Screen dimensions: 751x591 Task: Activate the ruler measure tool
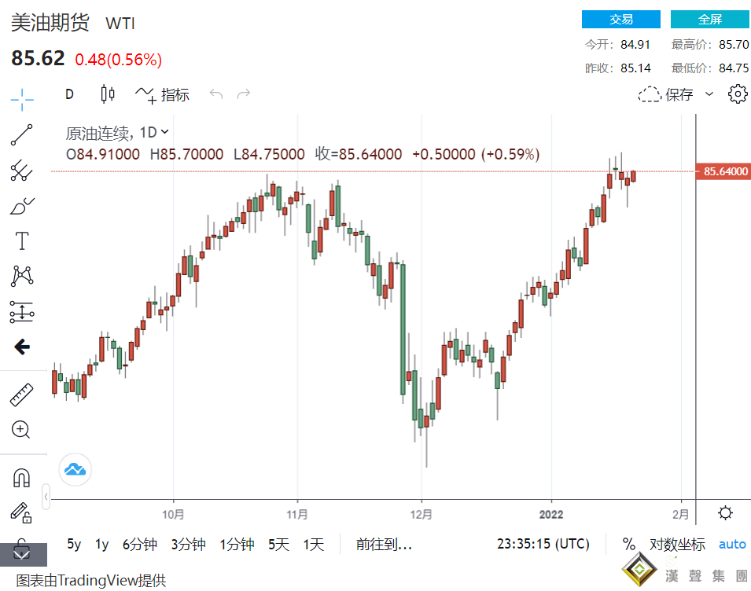(22, 395)
